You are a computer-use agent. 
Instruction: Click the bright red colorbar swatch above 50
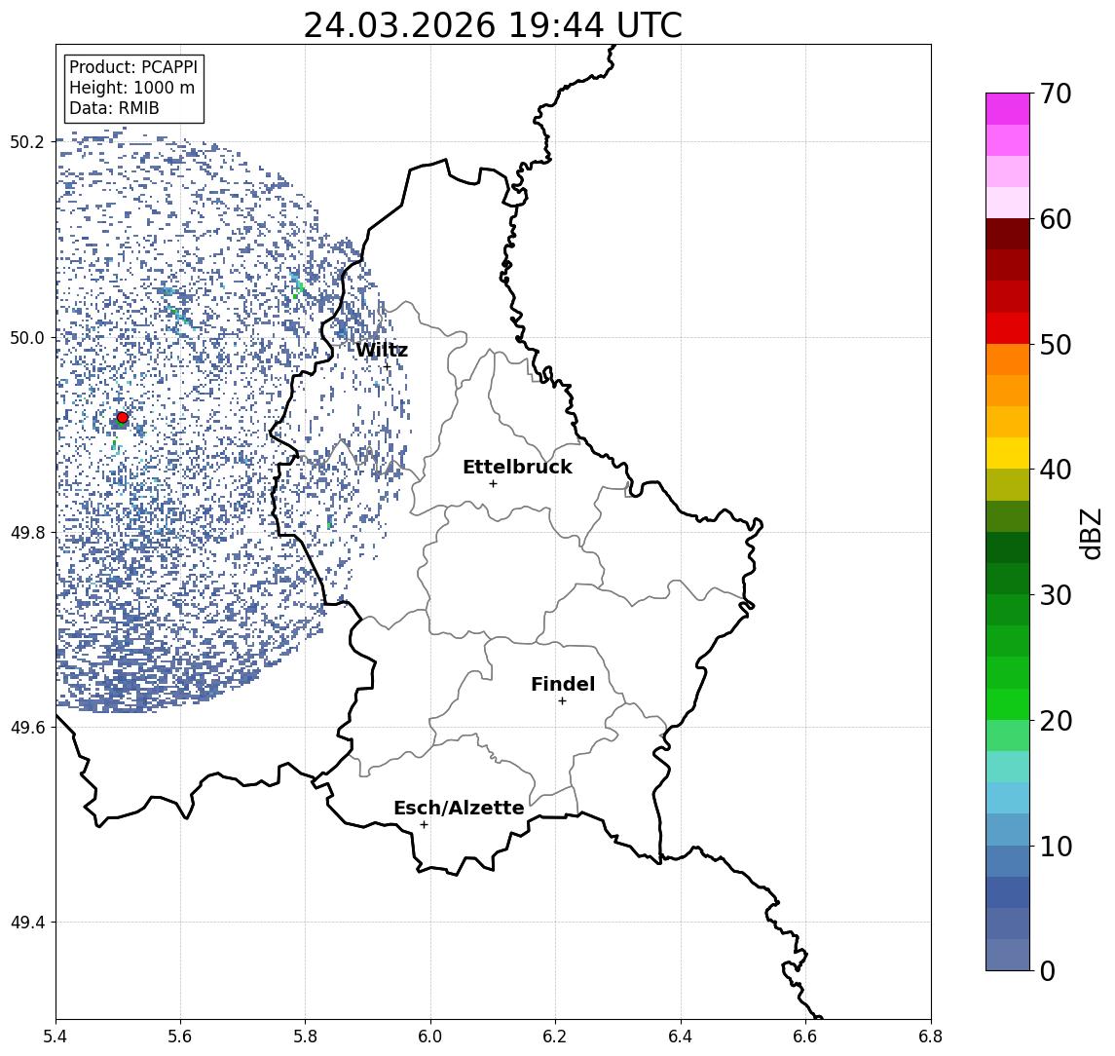[1008, 328]
